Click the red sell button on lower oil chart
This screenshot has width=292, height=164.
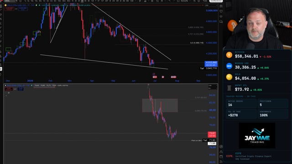pyautogui.click(x=9, y=89)
